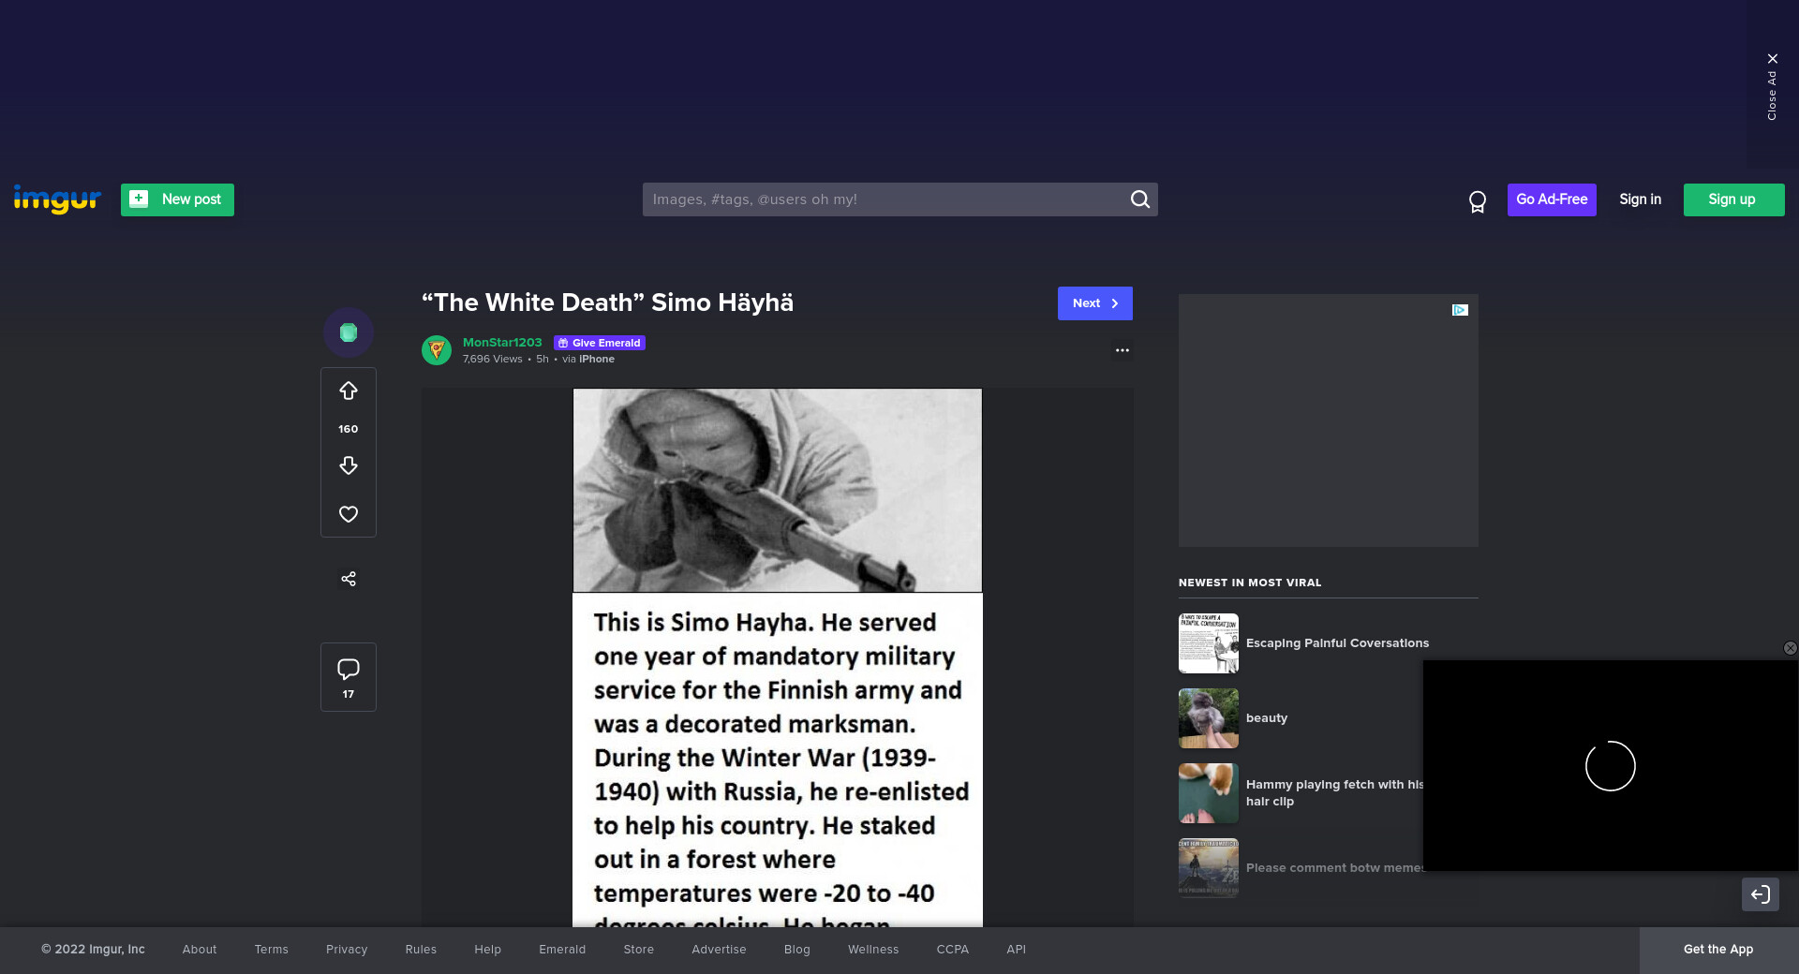Open the Sign in link
This screenshot has width=1799, height=974.
1640,199
